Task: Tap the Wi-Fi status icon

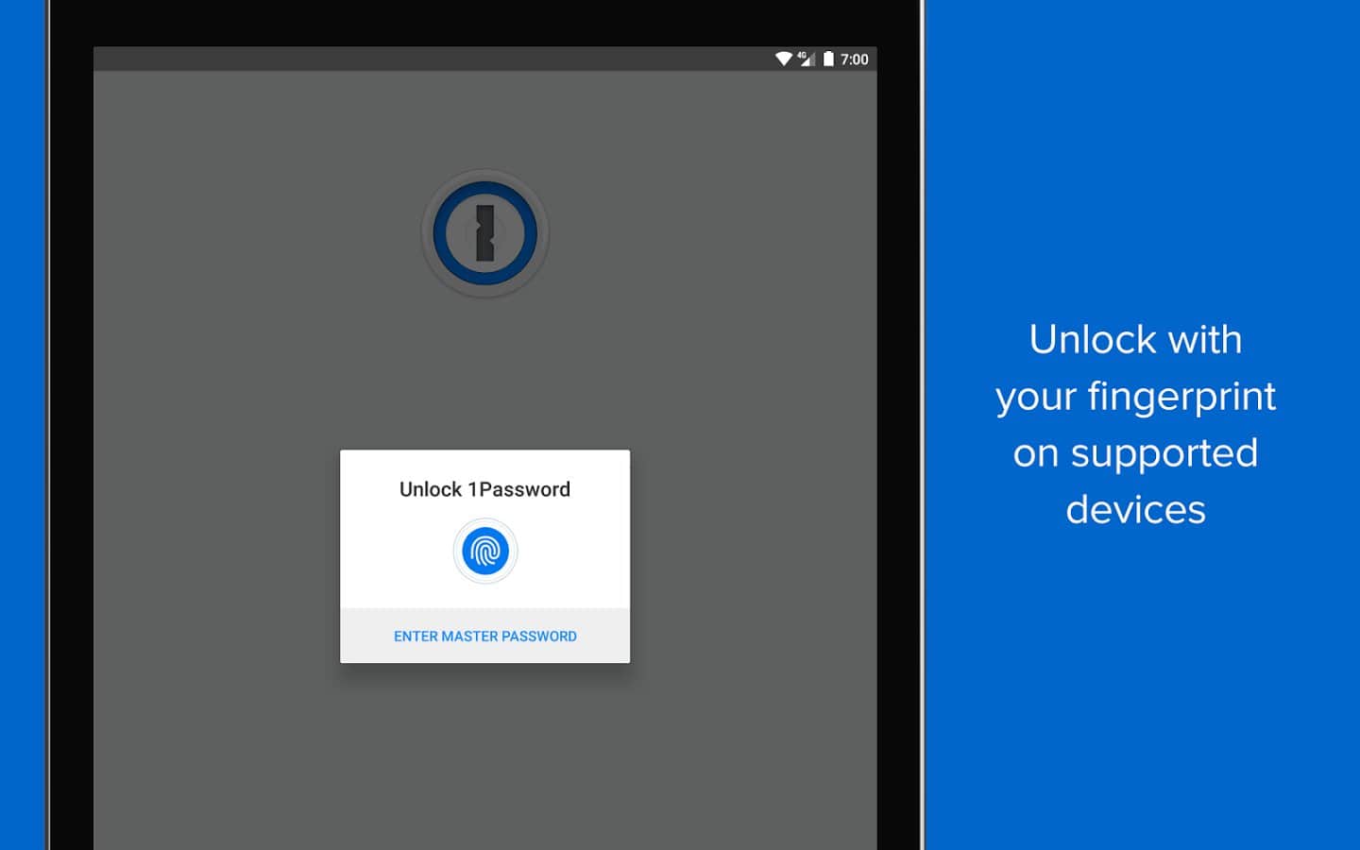Action: pos(783,59)
